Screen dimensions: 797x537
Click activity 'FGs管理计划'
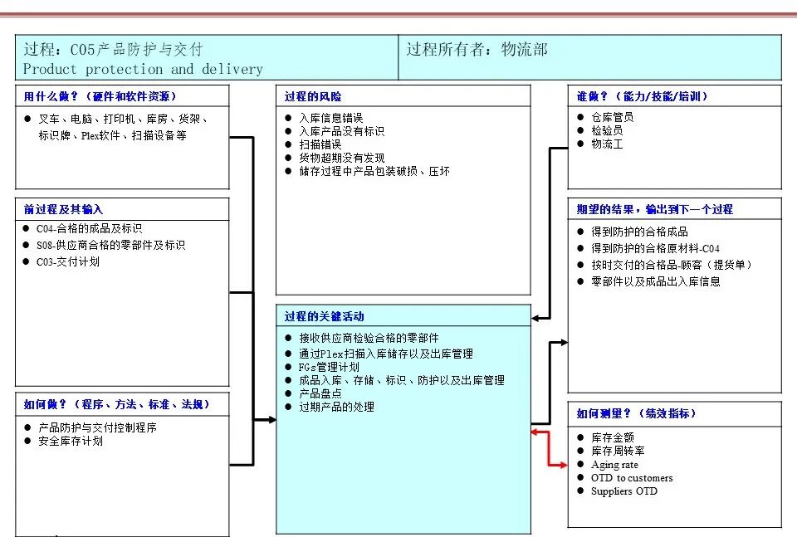click(329, 368)
